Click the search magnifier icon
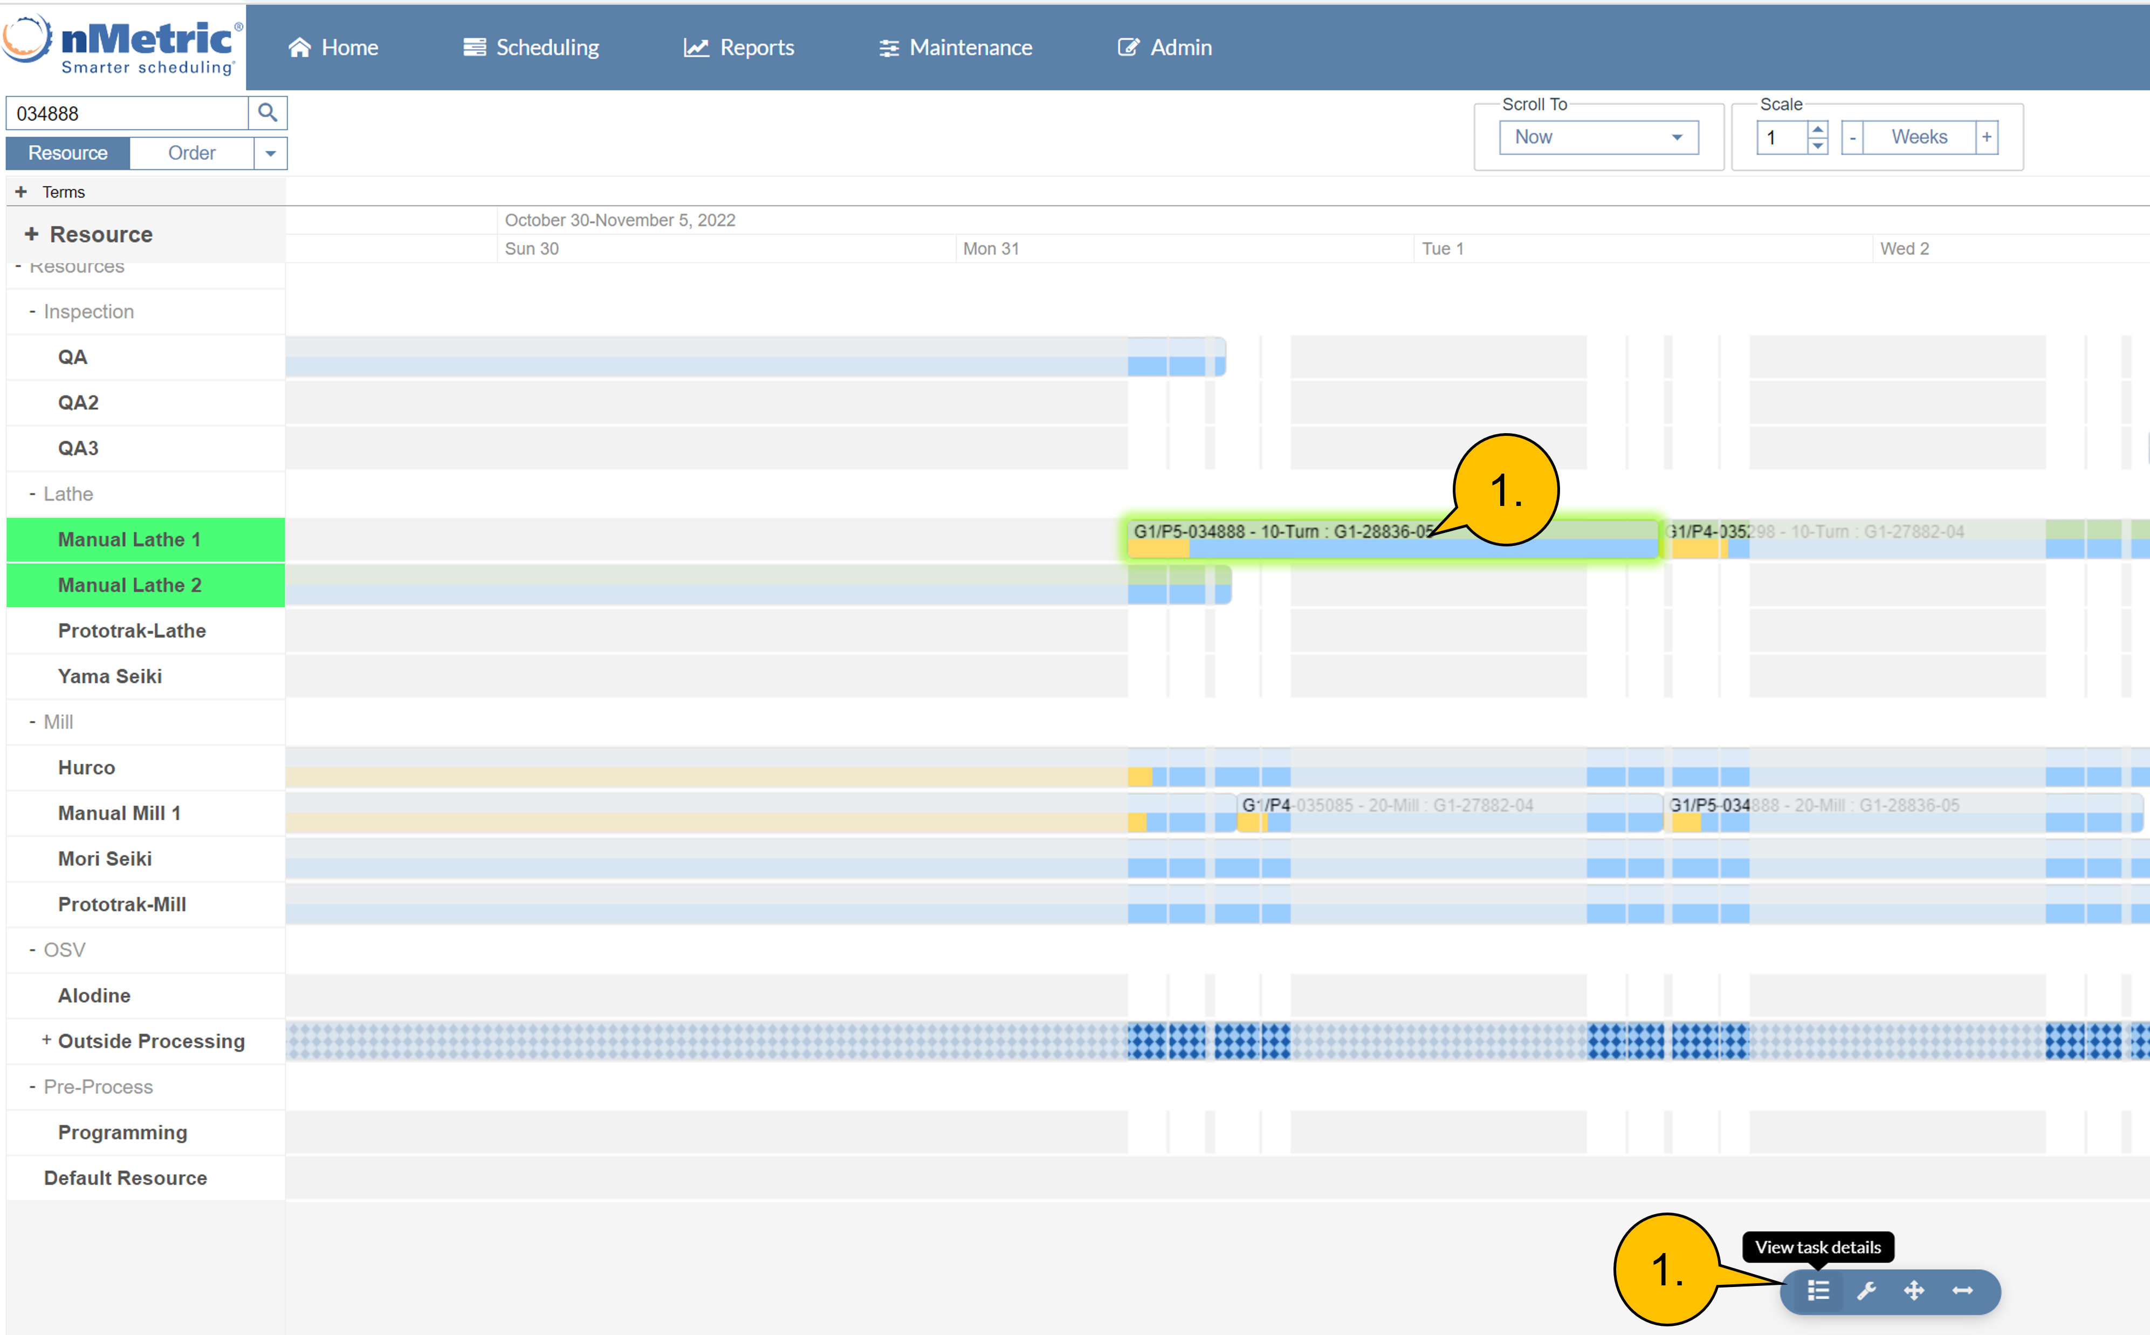Viewport: 2150px width, 1335px height. [267, 113]
